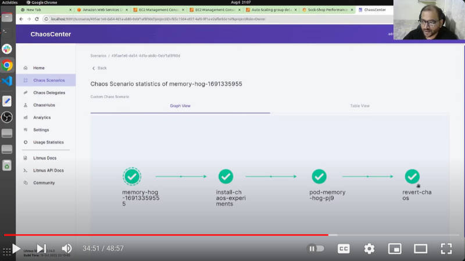465x261 pixels.
Task: Skip to the next video
Action: click(x=41, y=249)
